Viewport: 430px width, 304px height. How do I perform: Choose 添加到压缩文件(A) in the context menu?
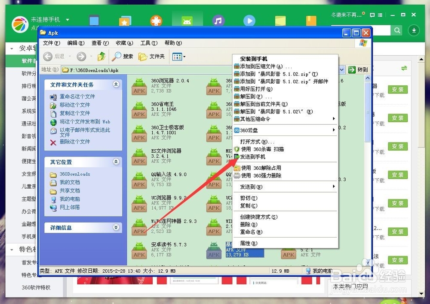(285, 66)
